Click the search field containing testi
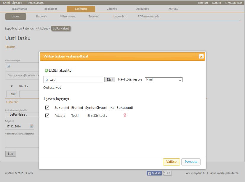245x182 pixels. 73,79
